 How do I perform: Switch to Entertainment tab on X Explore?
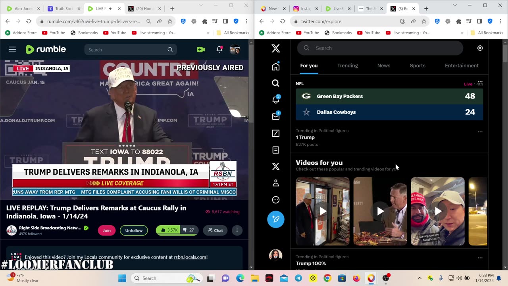point(462,66)
